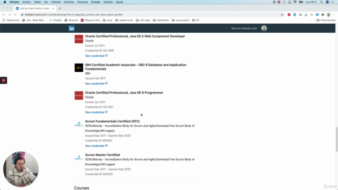
Task: Select the Edit My Public Profile browser tab
Action: tap(34, 8)
